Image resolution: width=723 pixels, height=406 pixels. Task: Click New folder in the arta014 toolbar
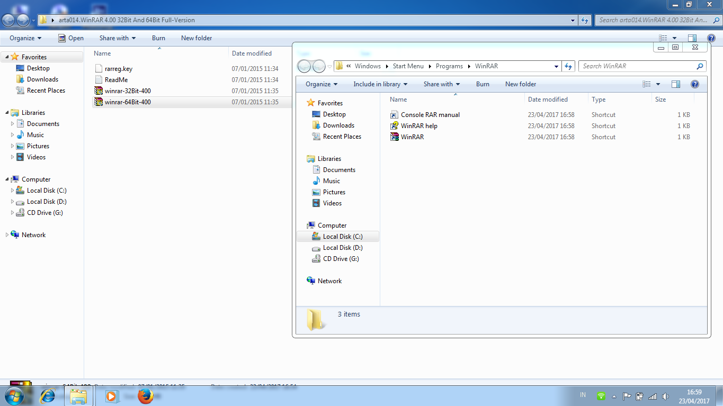(x=197, y=38)
